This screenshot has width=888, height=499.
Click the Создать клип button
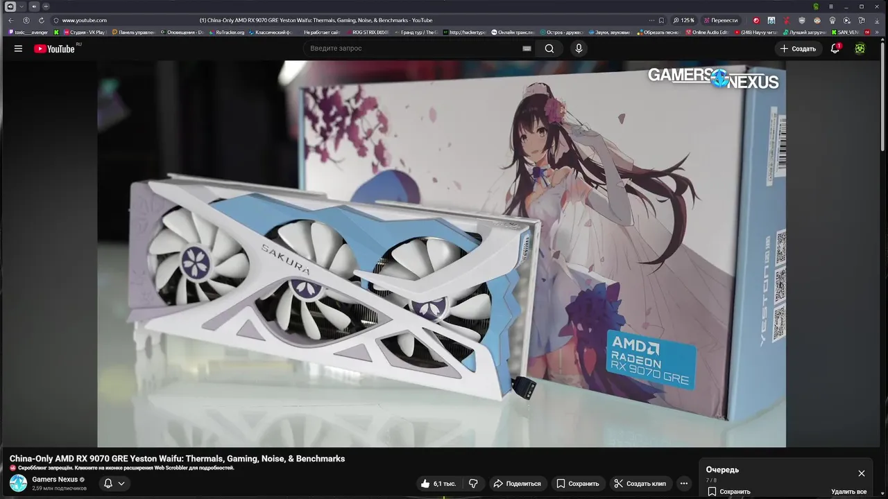pyautogui.click(x=641, y=484)
